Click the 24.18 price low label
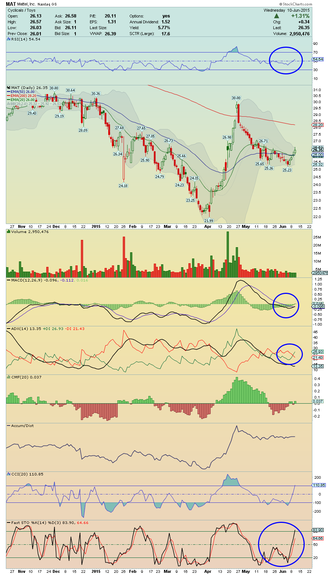 [x=123, y=186]
